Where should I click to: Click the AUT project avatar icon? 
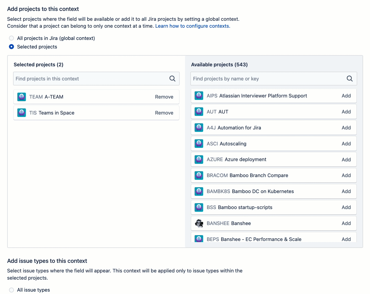coord(199,112)
